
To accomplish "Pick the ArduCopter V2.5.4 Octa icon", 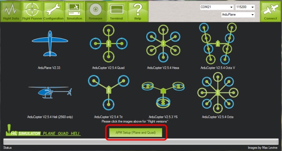I will [217, 92].
